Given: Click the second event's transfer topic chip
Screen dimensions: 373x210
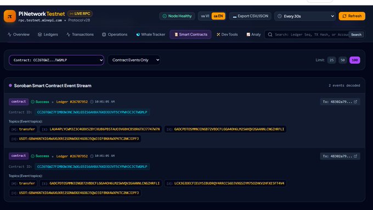Looking at the screenshot, I should pos(23,183).
